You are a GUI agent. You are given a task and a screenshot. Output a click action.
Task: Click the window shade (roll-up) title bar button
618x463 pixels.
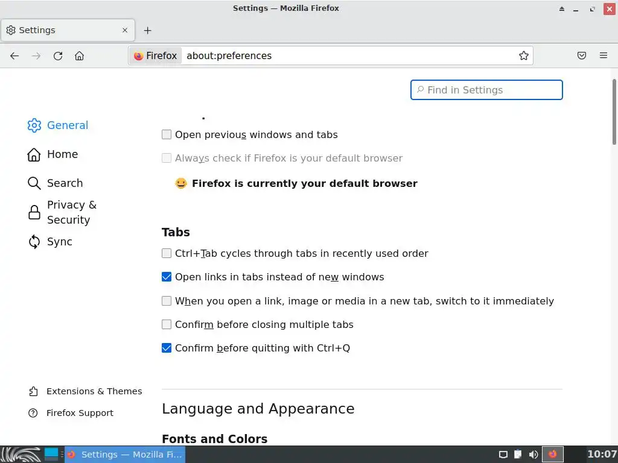click(x=562, y=8)
